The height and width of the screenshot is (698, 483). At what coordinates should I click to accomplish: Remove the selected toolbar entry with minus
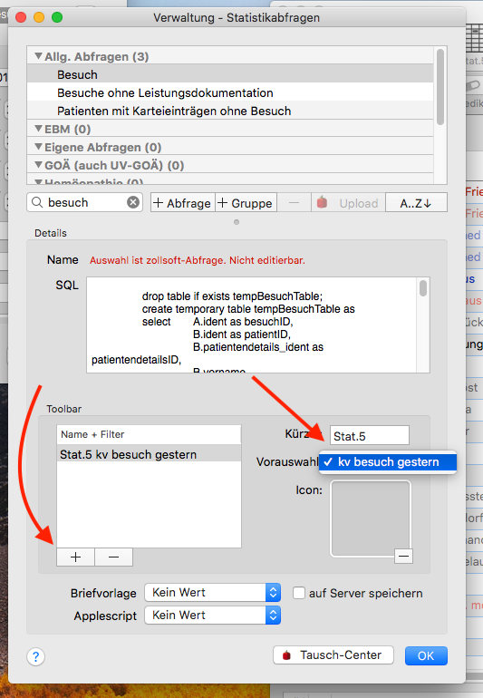[x=113, y=557]
